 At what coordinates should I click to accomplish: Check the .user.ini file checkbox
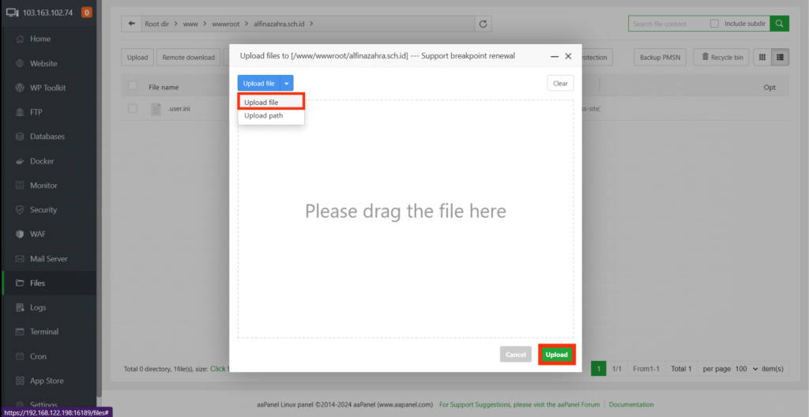(133, 108)
